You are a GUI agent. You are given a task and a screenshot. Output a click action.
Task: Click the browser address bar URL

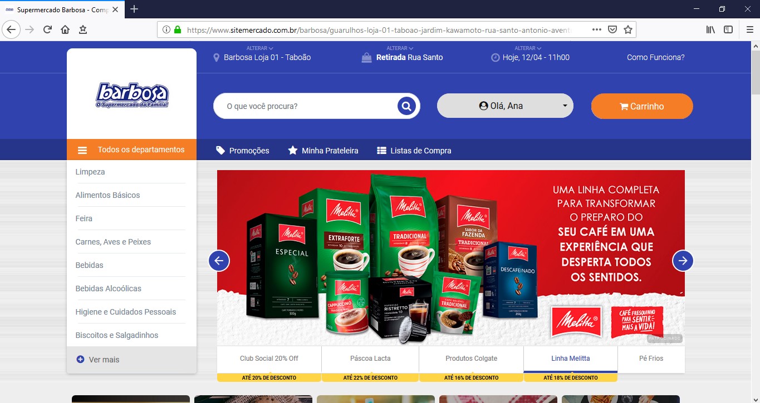pyautogui.click(x=379, y=30)
